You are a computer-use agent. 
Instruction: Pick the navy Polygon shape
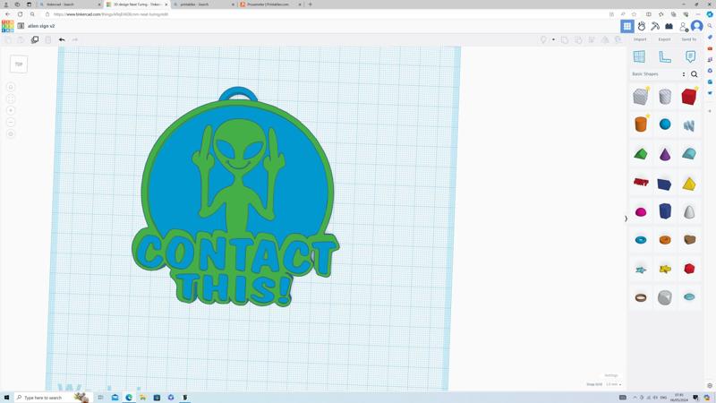pos(665,211)
